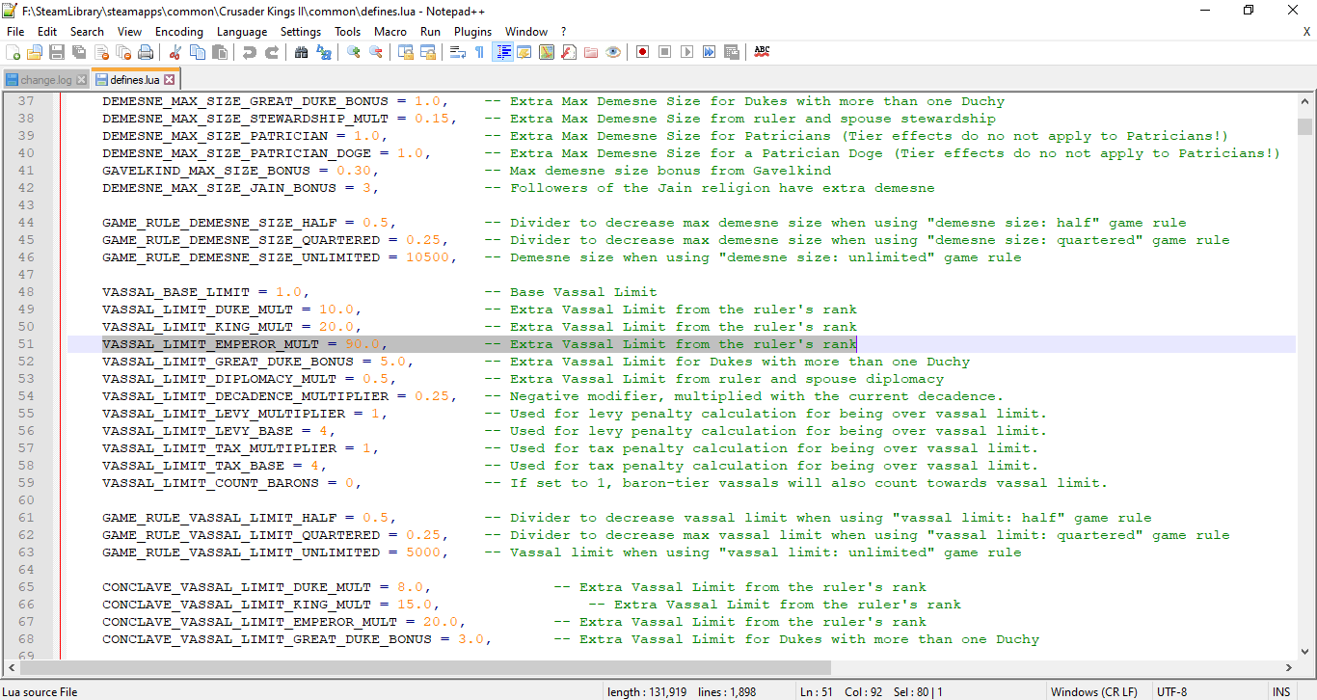This screenshot has height=700, width=1317.
Task: Click line number 51 in margin
Action: [x=25, y=344]
